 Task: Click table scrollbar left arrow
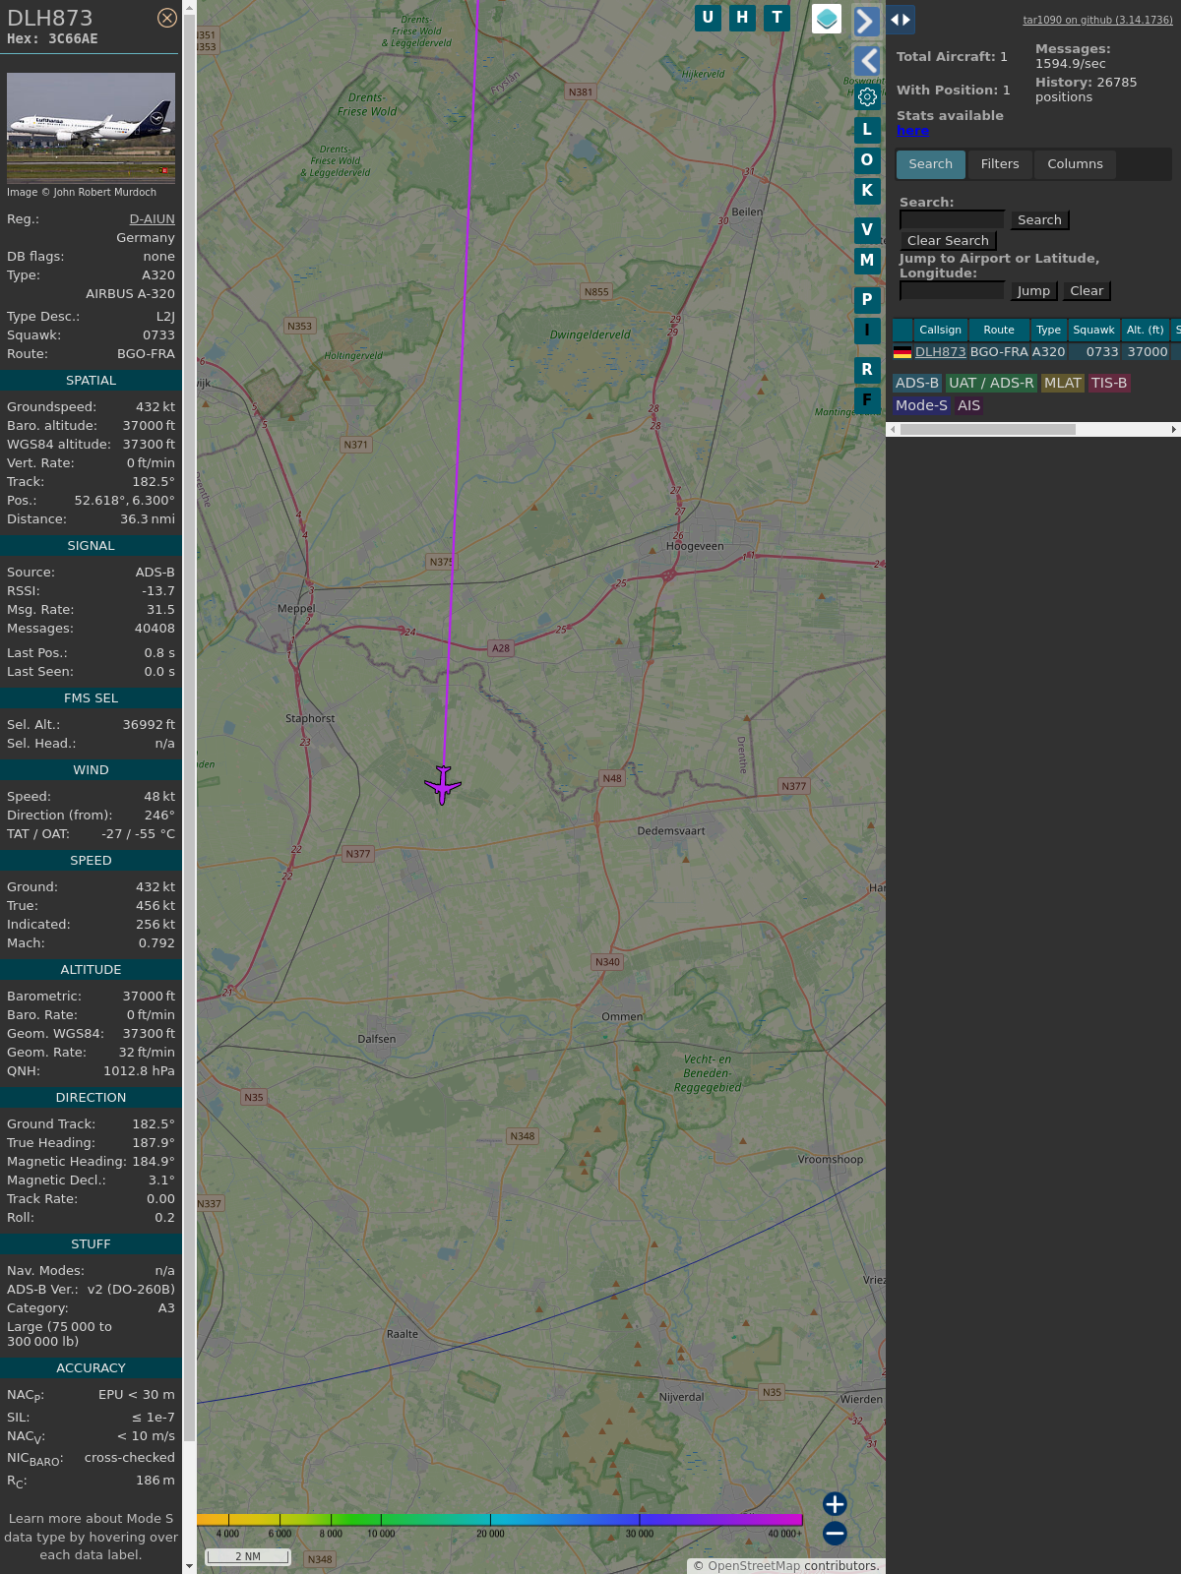tap(893, 430)
